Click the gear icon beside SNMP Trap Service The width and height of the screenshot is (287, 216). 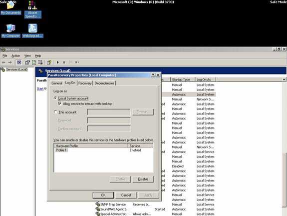pyautogui.click(x=98, y=204)
